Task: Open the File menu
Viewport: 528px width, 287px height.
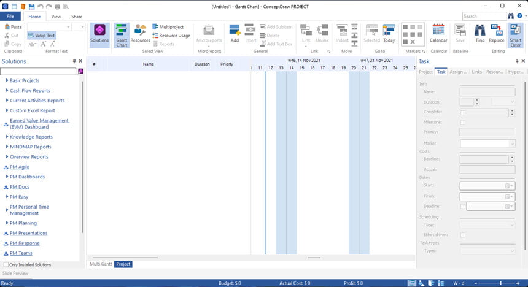Action: pyautogui.click(x=10, y=16)
